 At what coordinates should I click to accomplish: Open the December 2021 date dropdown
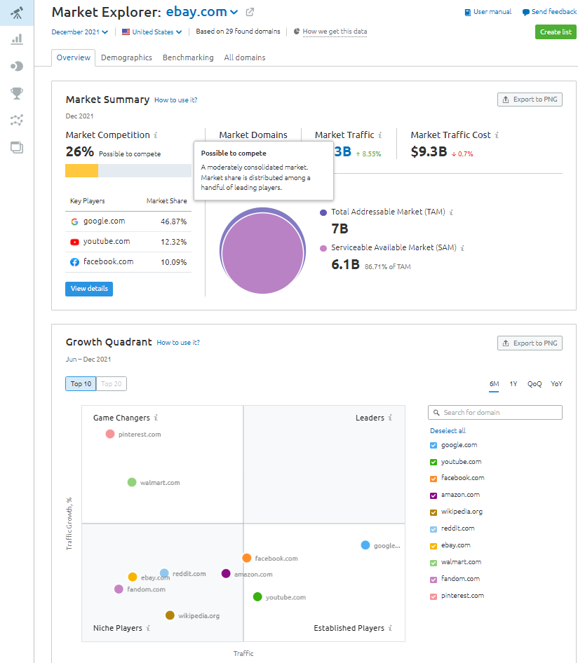tap(79, 32)
